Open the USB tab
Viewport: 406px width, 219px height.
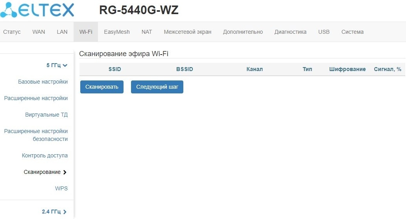coord(324,32)
